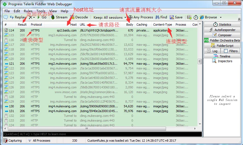Switch to the Statistics tab

[222, 24]
